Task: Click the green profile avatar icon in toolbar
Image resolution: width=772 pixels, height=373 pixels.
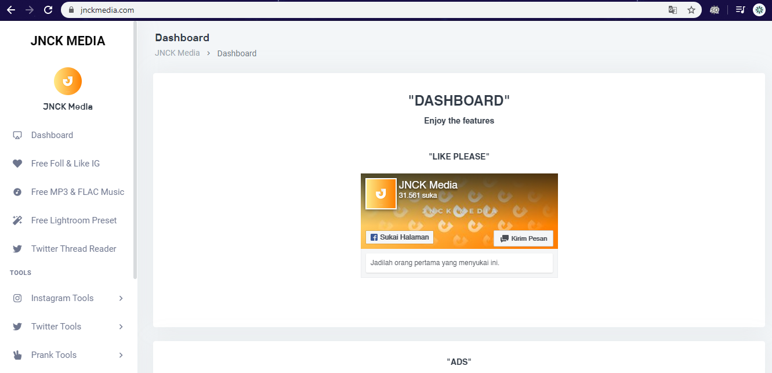Action: [759, 10]
